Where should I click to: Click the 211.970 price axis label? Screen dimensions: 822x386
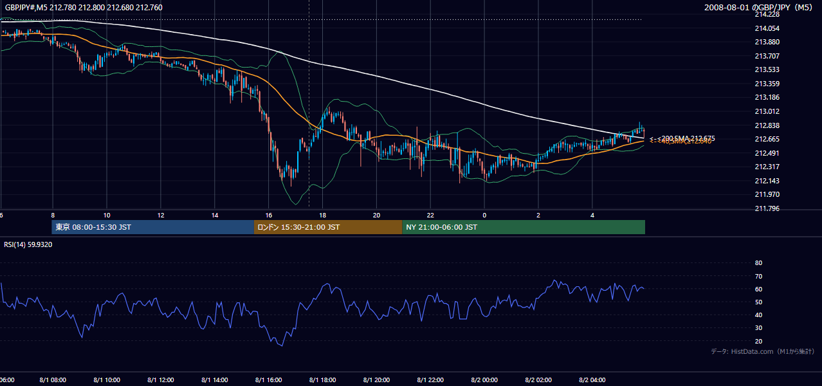tap(766, 194)
